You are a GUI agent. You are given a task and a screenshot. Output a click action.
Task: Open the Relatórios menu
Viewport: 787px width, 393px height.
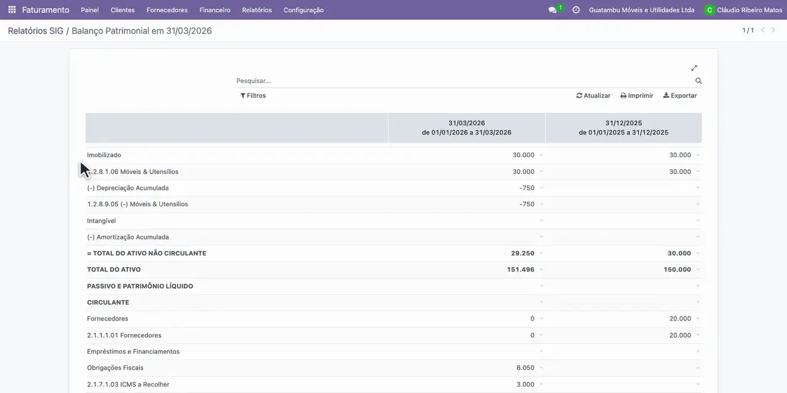click(x=257, y=10)
